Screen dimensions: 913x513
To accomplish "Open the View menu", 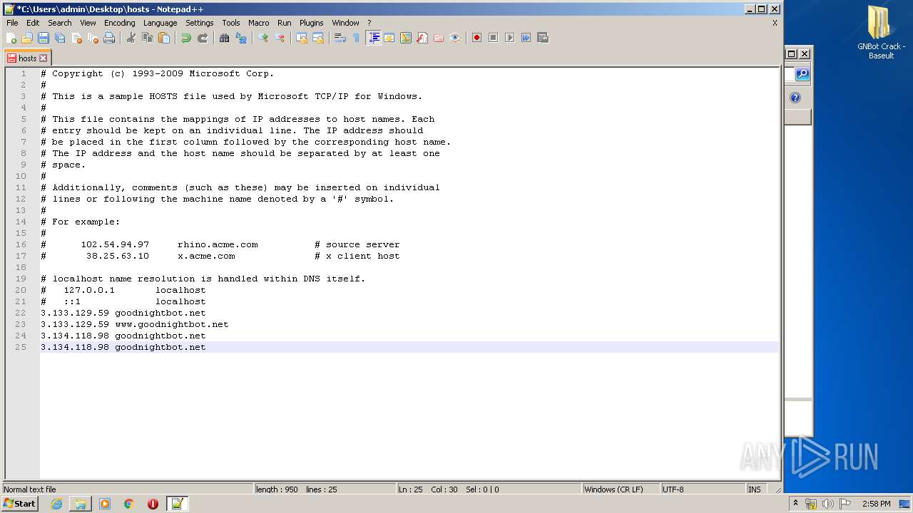I will click(88, 23).
